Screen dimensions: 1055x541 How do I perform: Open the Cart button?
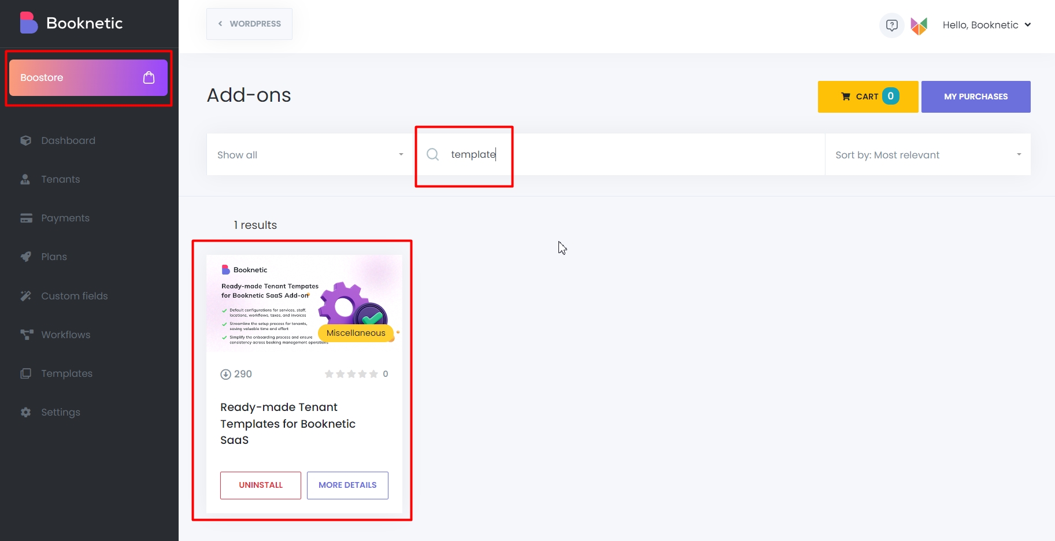point(868,97)
